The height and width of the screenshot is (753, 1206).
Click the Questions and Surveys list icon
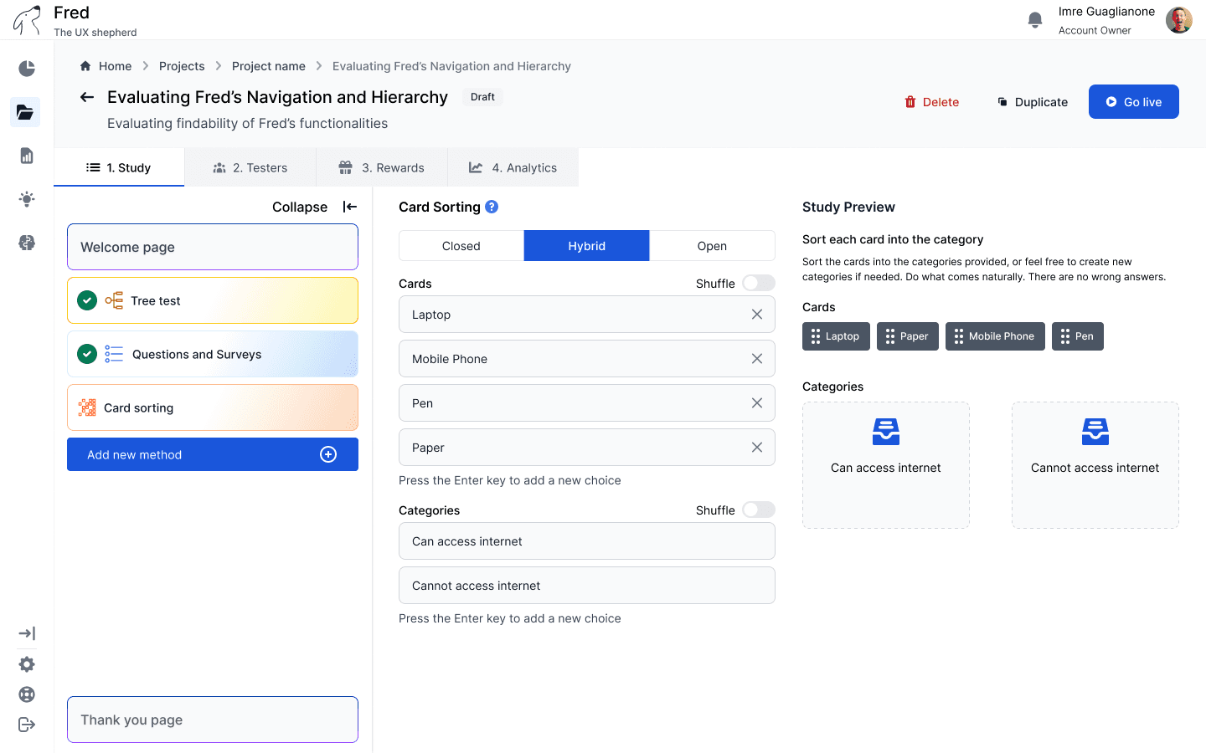click(114, 354)
